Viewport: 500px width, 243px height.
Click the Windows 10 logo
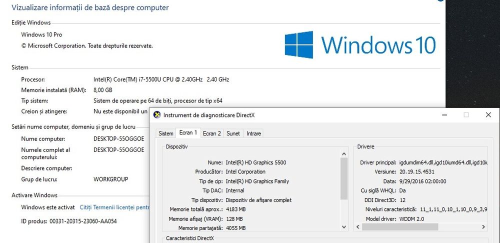[360, 44]
